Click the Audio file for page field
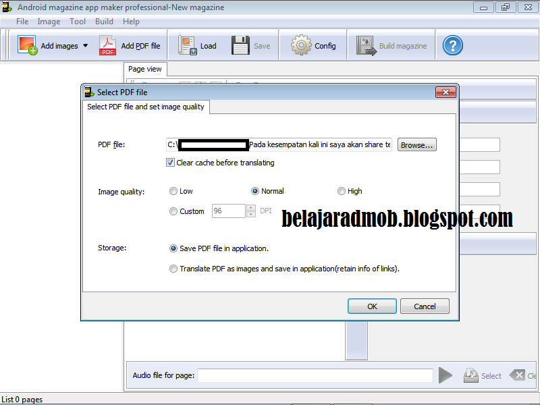540x405 pixels. (315, 375)
